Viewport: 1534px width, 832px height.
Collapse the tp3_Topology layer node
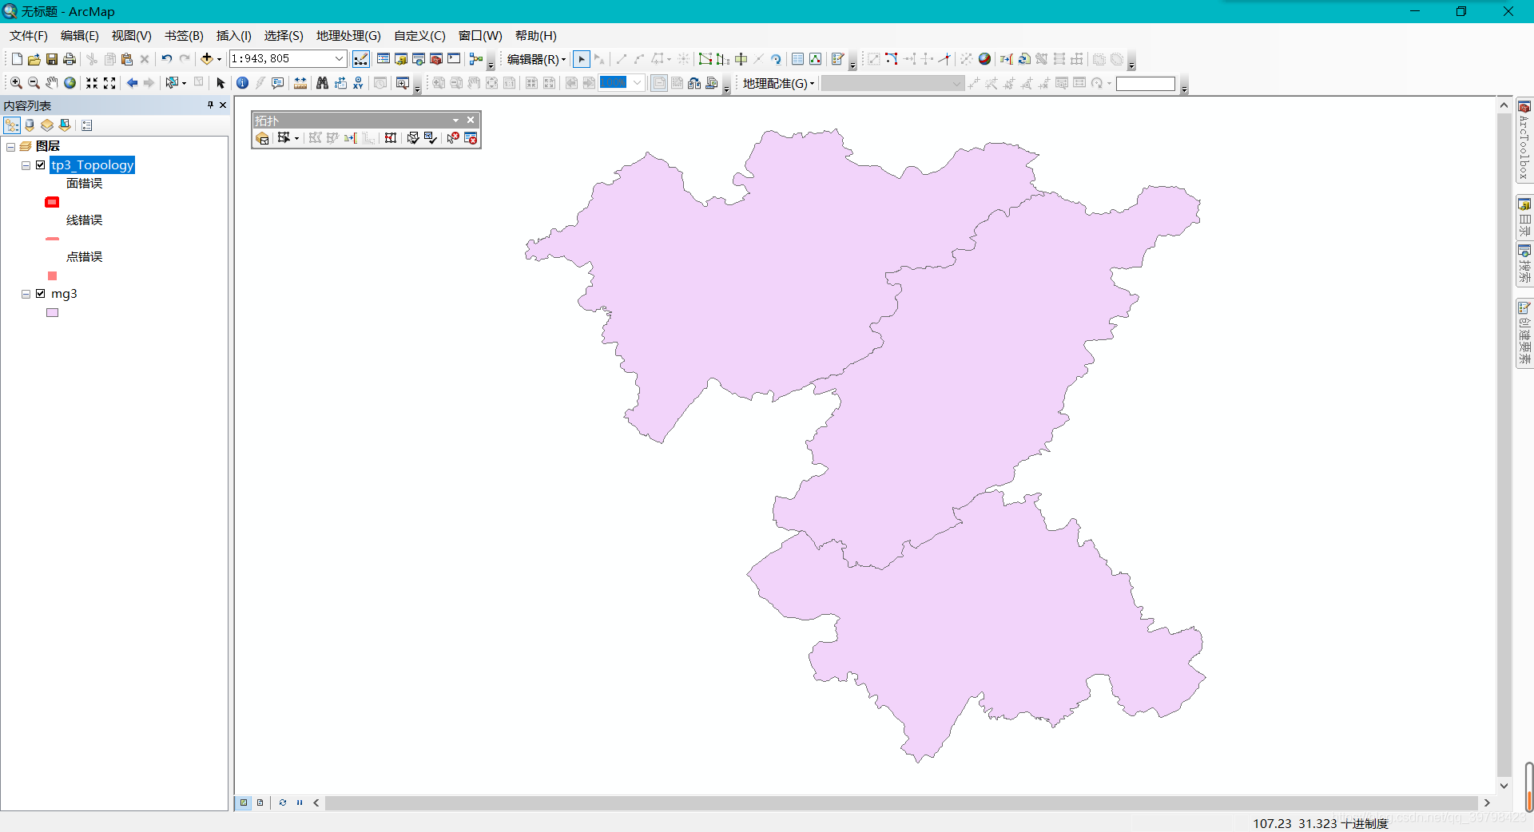point(26,165)
